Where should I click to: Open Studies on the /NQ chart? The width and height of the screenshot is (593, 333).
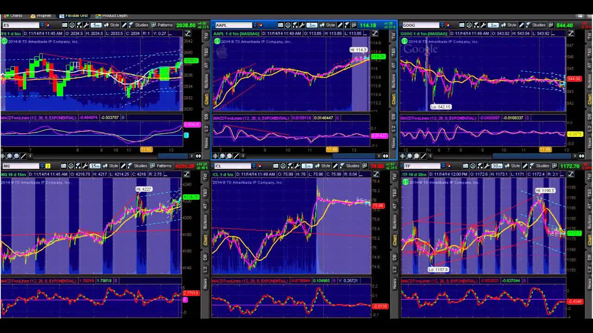pyautogui.click(x=137, y=166)
